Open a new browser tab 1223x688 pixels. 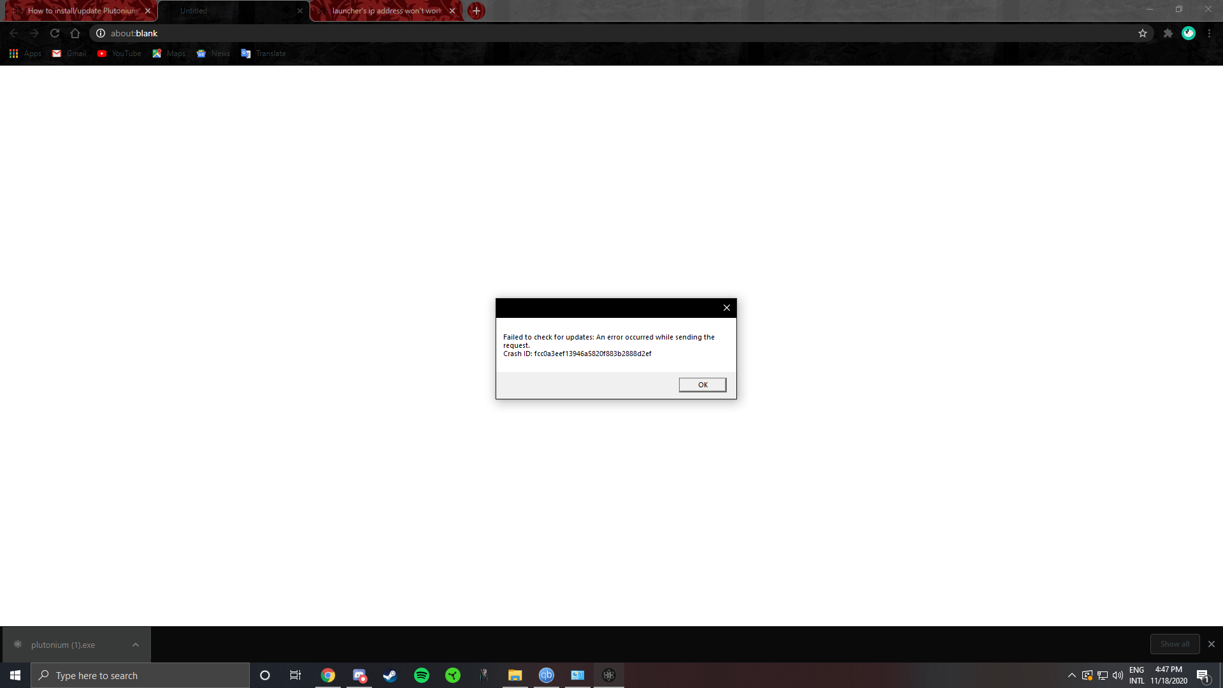[476, 11]
